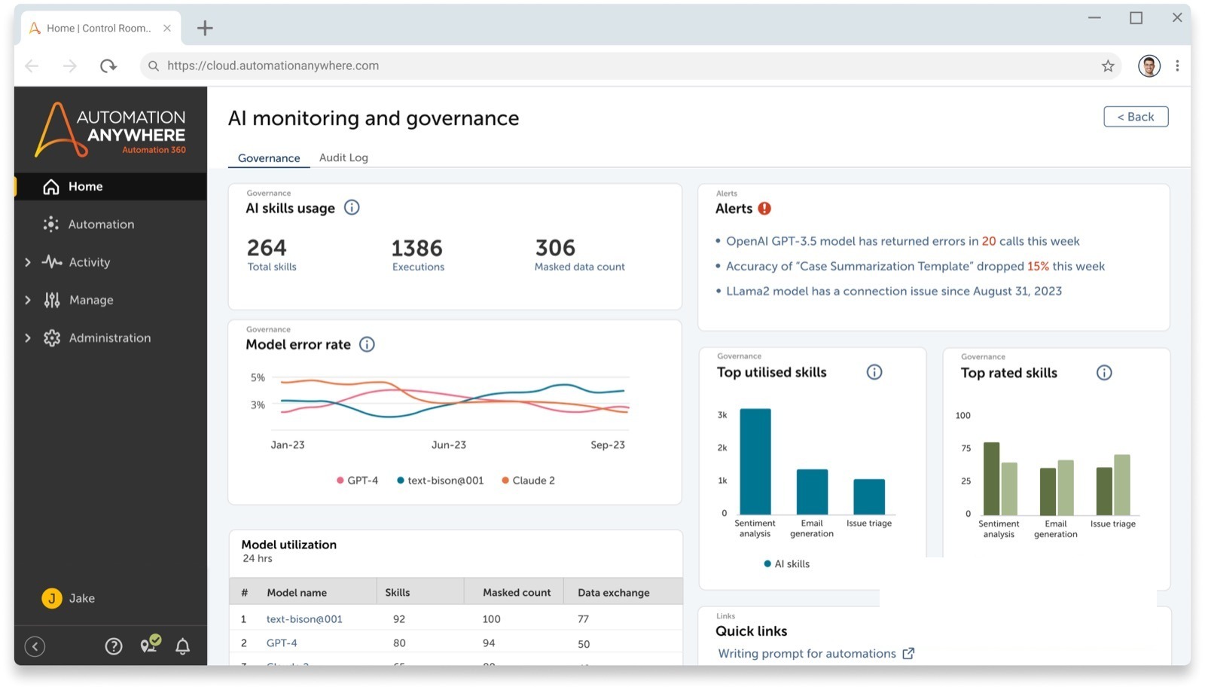Show info for Model error rate
Image resolution: width=1205 pixels, height=690 pixels.
pos(367,344)
